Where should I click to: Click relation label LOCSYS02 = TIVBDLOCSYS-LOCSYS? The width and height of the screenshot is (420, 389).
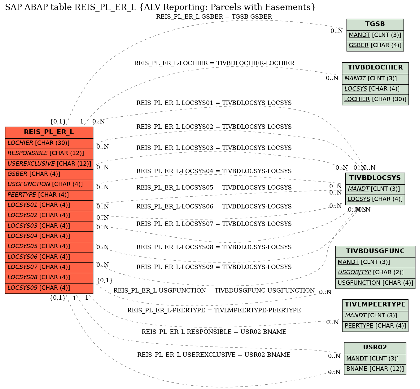214,127
